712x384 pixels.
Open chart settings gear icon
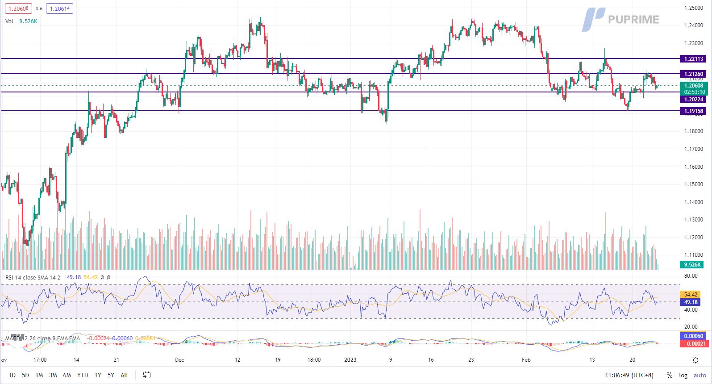click(x=695, y=360)
